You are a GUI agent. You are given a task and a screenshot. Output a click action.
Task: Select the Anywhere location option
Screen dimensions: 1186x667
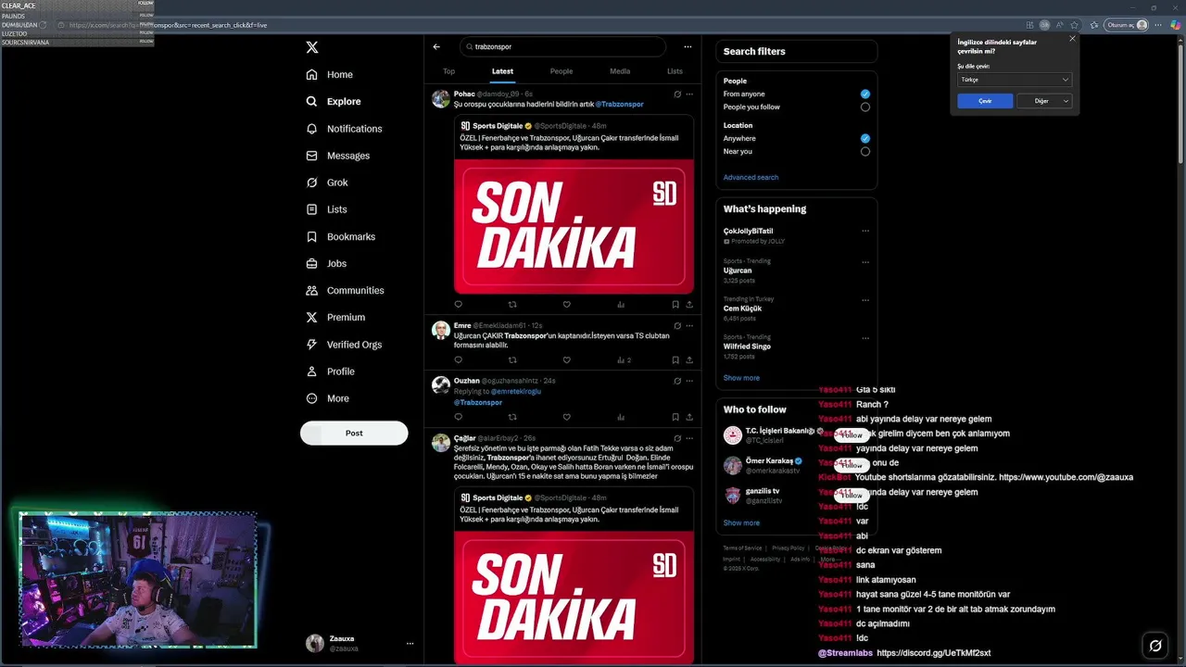pyautogui.click(x=864, y=138)
